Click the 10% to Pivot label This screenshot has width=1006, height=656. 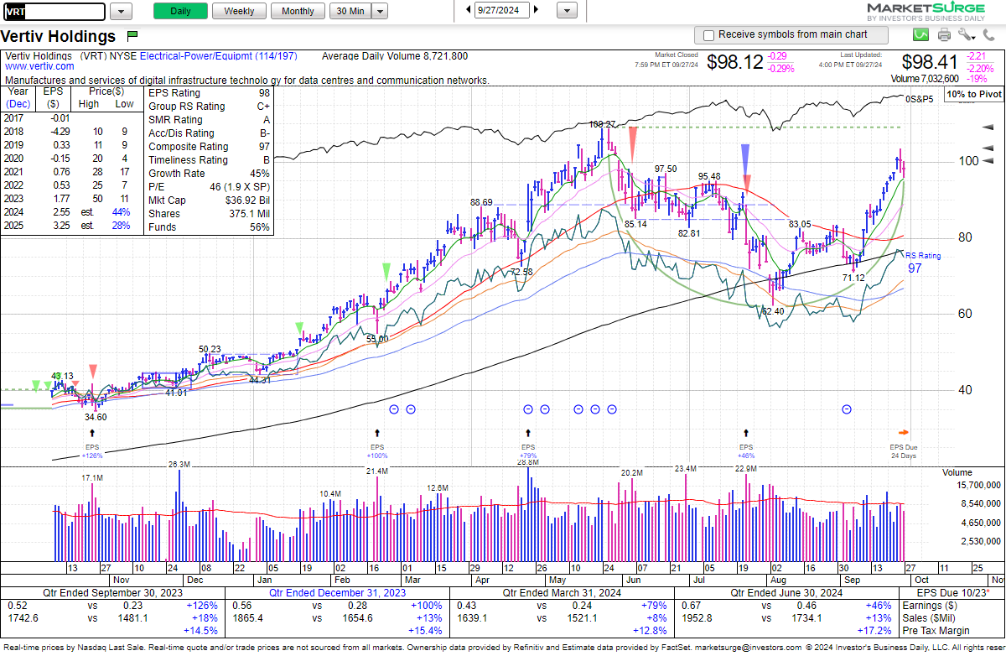pos(973,95)
